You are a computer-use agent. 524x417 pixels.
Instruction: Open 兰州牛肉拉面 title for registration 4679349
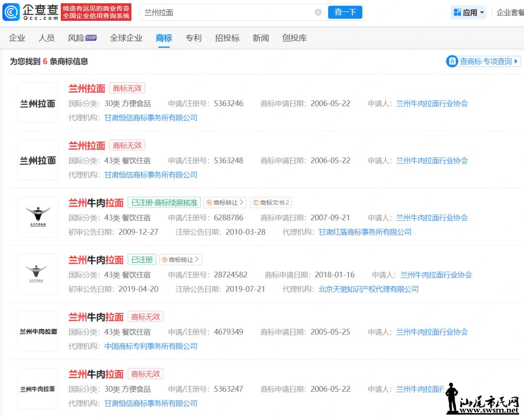click(x=96, y=317)
